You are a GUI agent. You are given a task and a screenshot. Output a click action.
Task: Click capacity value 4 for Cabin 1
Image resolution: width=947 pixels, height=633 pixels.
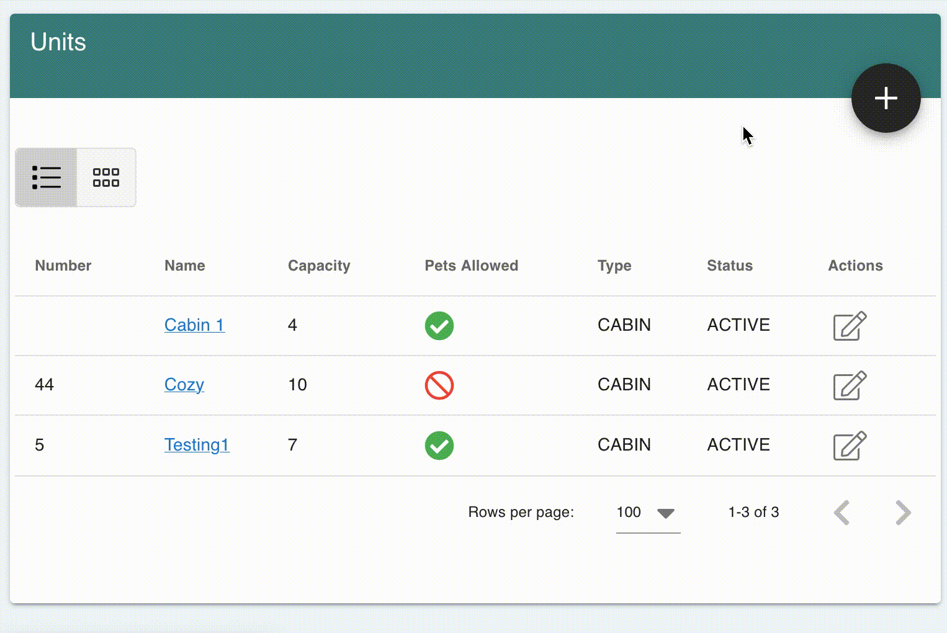pyautogui.click(x=293, y=325)
